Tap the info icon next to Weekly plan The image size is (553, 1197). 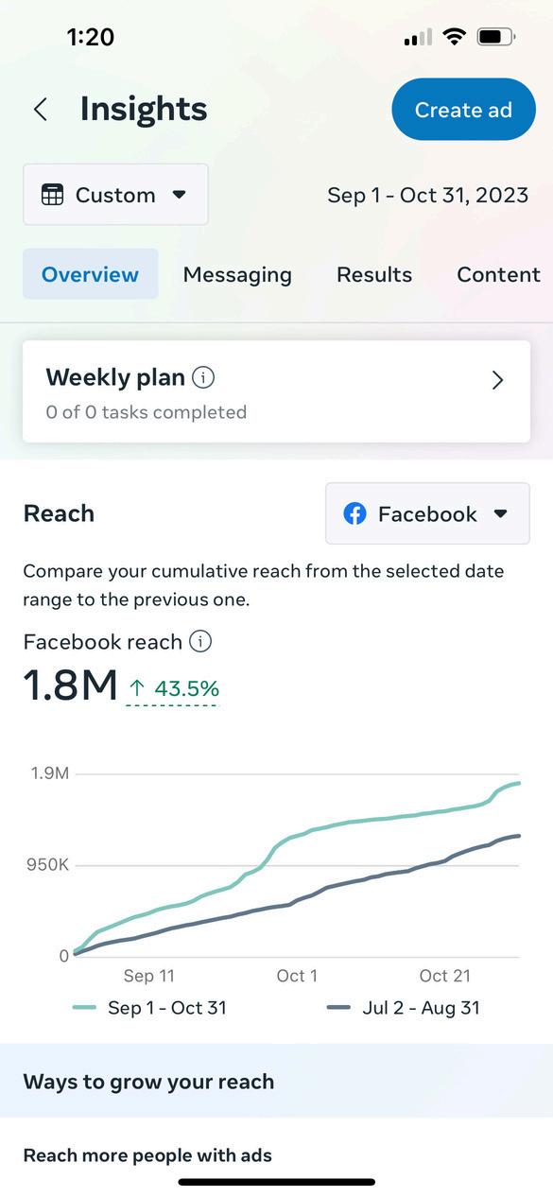(203, 377)
